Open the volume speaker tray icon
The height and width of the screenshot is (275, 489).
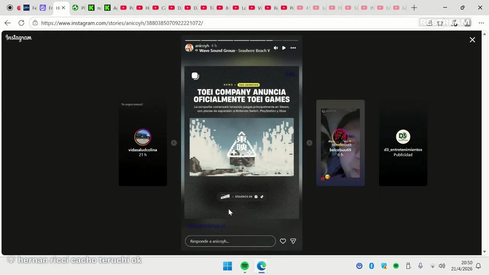[x=442, y=266]
